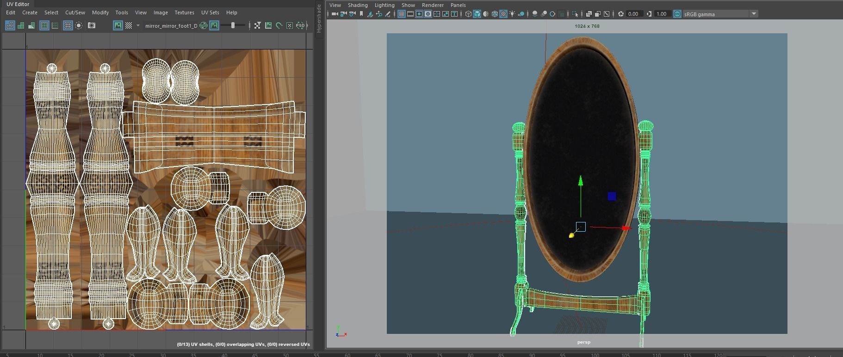Open camera attributes icon
Image resolution: width=843 pixels, height=357 pixels.
click(353, 14)
